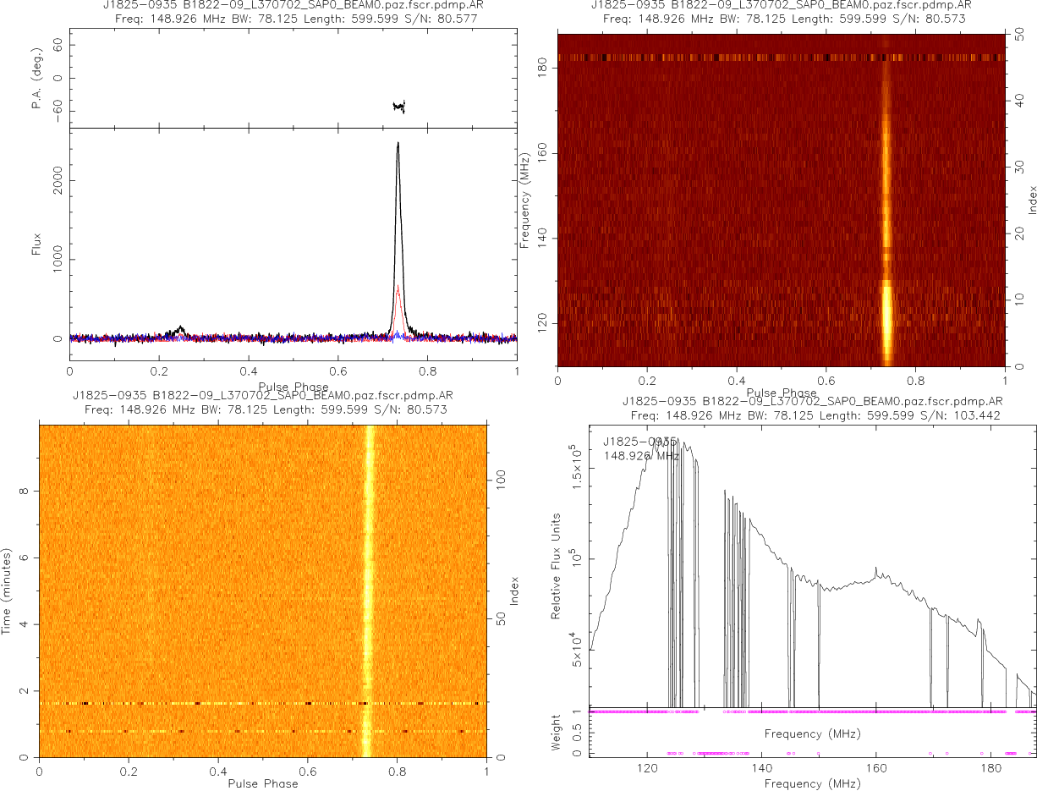Click the "Index" label beside time-phase plot
Screen dimensions: 1037x791
pyautogui.click(x=512, y=591)
